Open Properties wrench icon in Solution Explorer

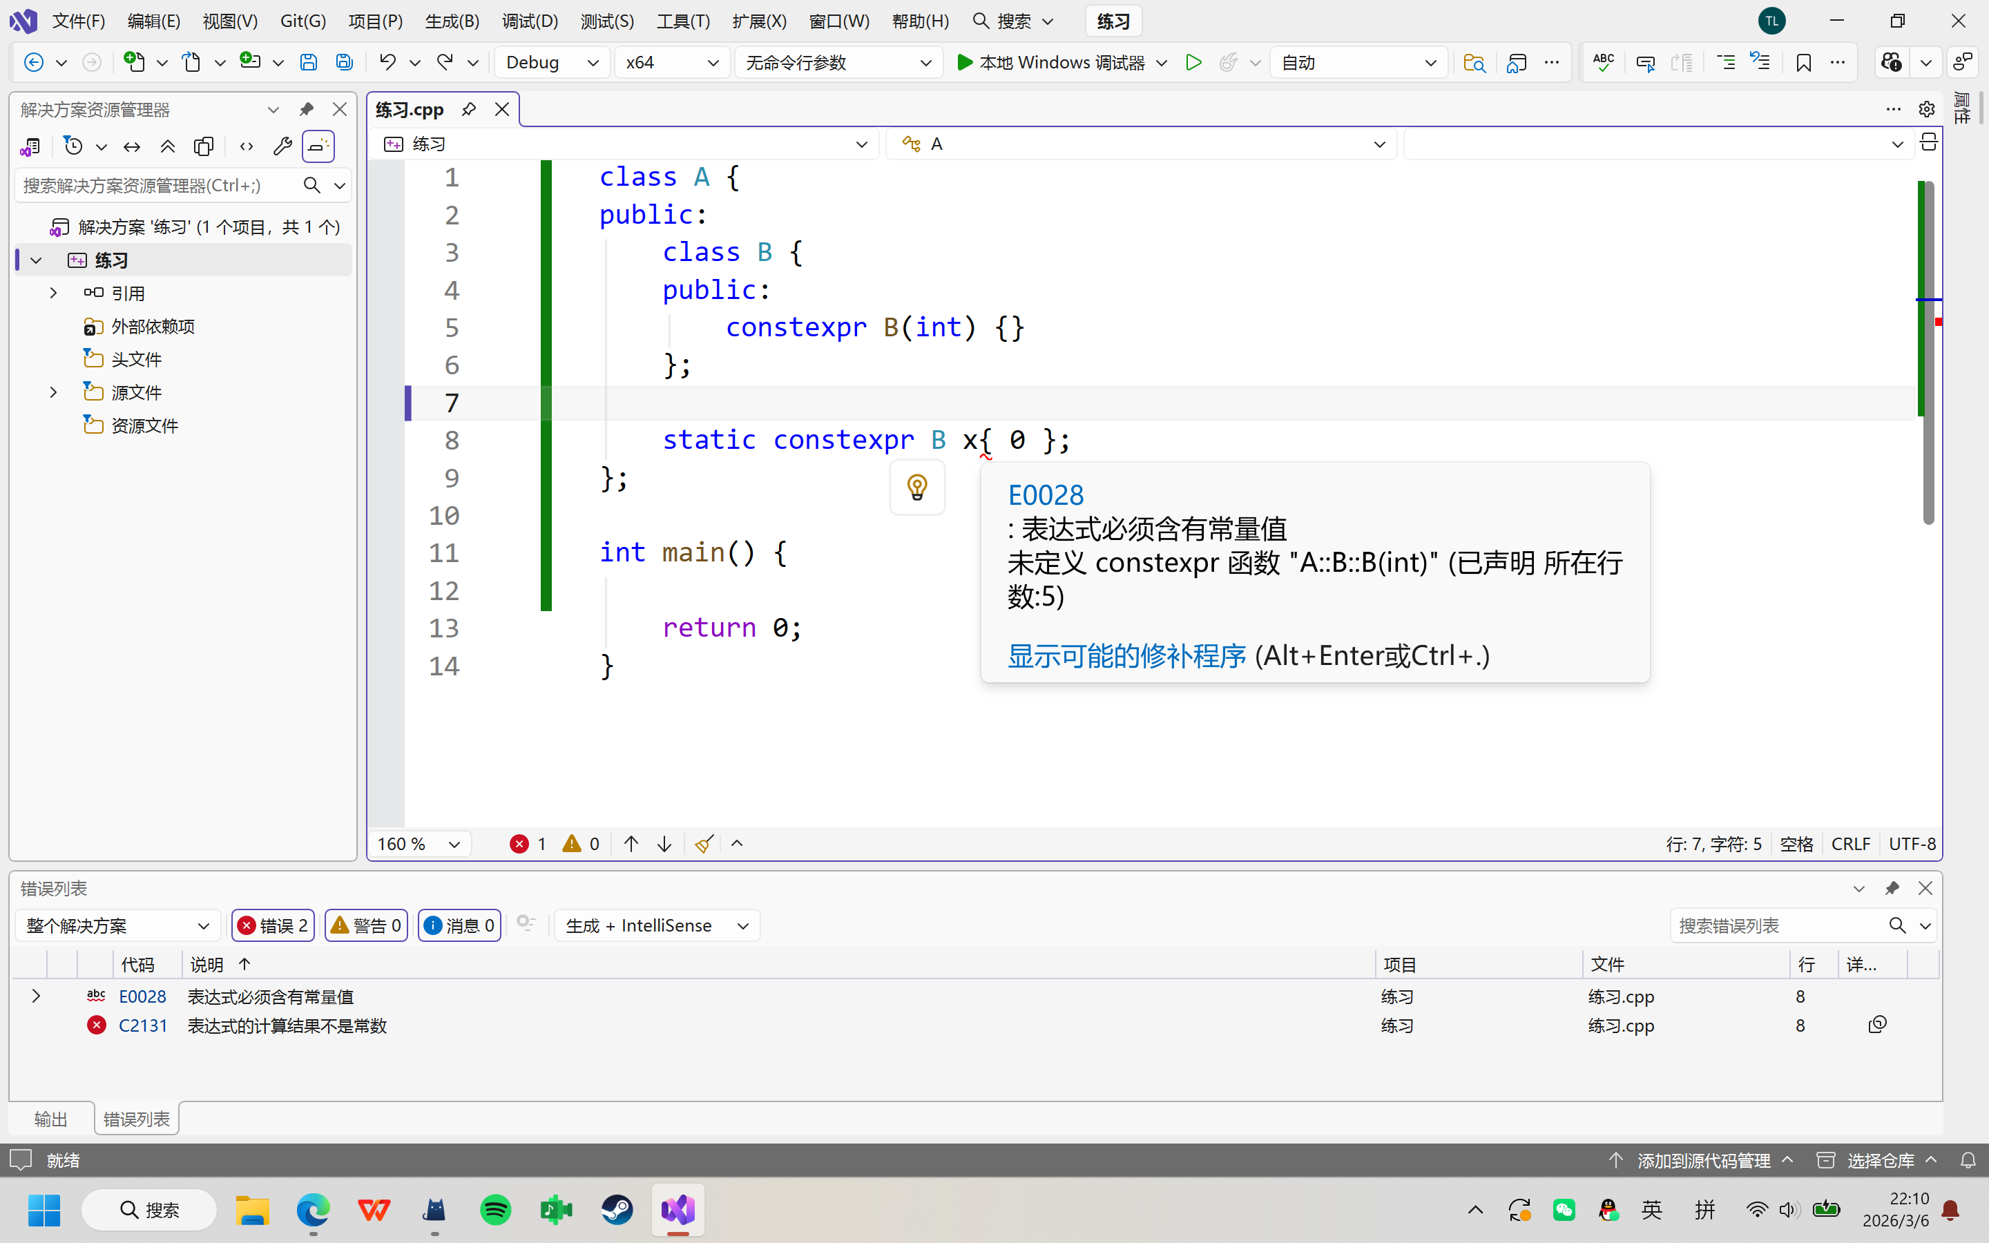pyautogui.click(x=282, y=146)
